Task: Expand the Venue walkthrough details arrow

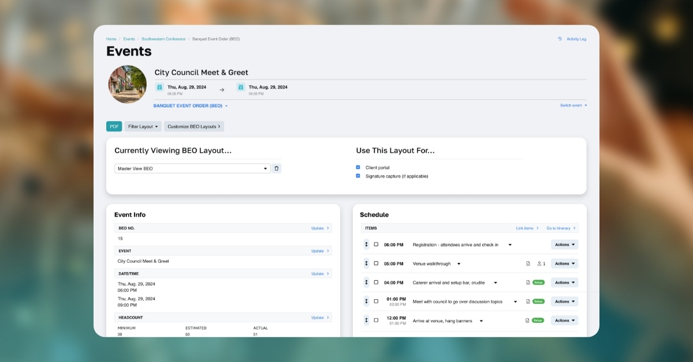Action: pyautogui.click(x=459, y=264)
